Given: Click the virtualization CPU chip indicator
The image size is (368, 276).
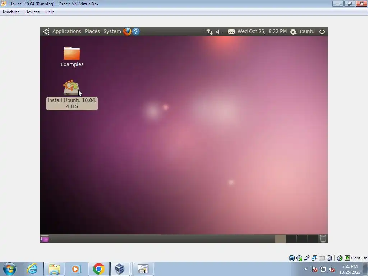Looking at the screenshot, I should (329, 258).
